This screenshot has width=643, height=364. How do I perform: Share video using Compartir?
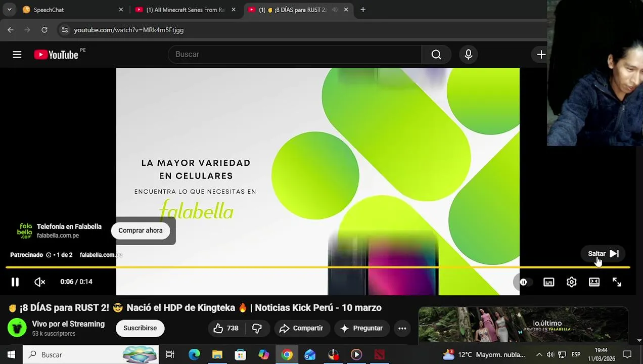point(301,328)
